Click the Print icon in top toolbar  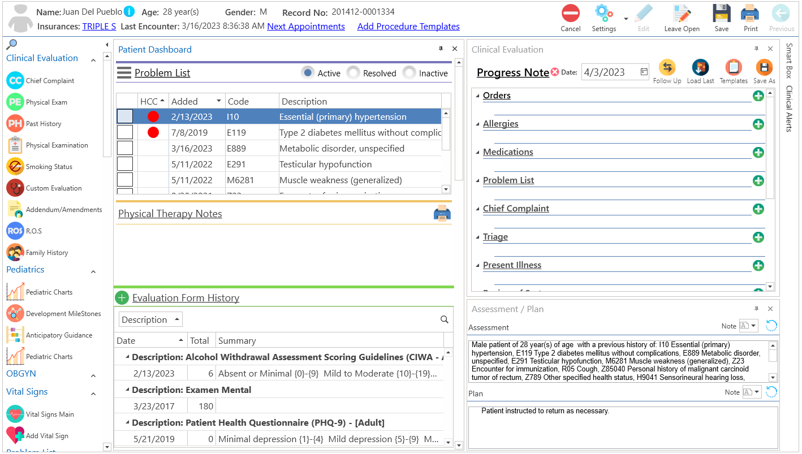(x=750, y=13)
